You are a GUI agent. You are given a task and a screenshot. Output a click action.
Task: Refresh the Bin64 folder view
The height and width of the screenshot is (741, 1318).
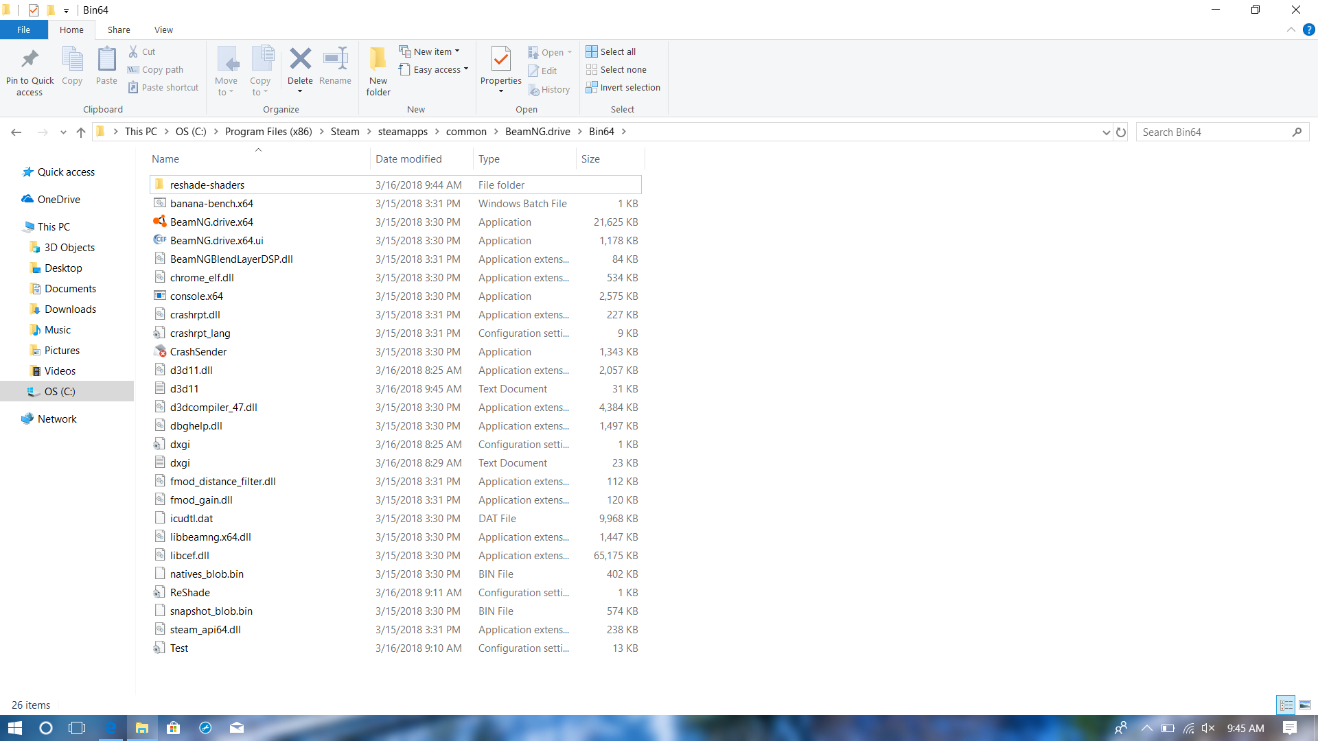(x=1121, y=132)
